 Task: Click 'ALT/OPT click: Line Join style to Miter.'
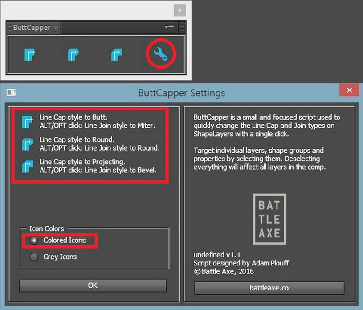pos(97,126)
